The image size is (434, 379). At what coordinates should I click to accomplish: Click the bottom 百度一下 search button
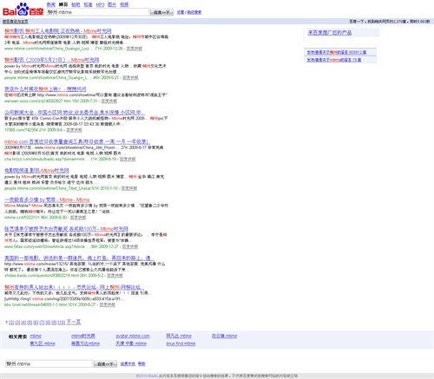pos(106,364)
